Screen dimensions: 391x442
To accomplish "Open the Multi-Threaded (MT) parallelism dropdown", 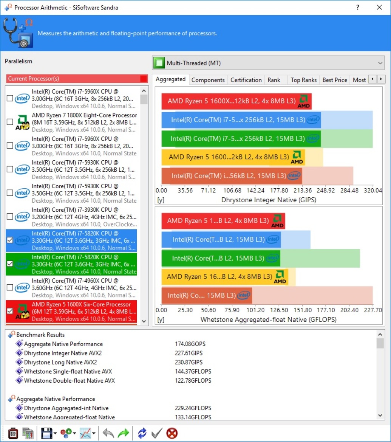I will click(x=268, y=63).
